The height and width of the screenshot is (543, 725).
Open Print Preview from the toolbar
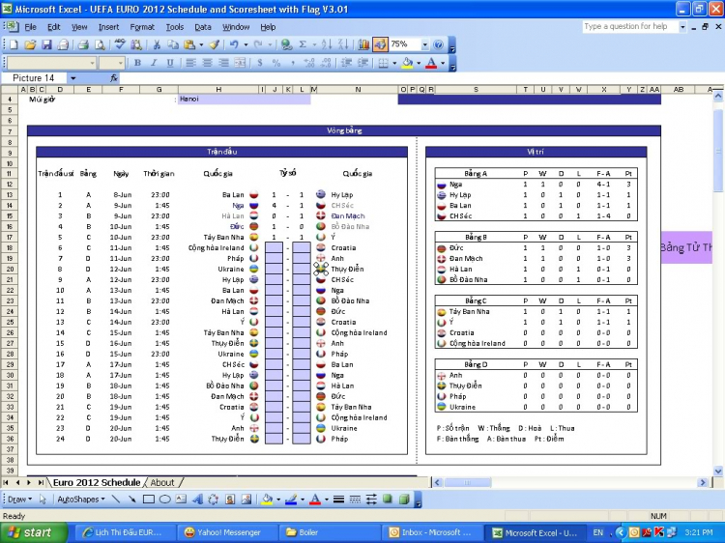pos(100,44)
